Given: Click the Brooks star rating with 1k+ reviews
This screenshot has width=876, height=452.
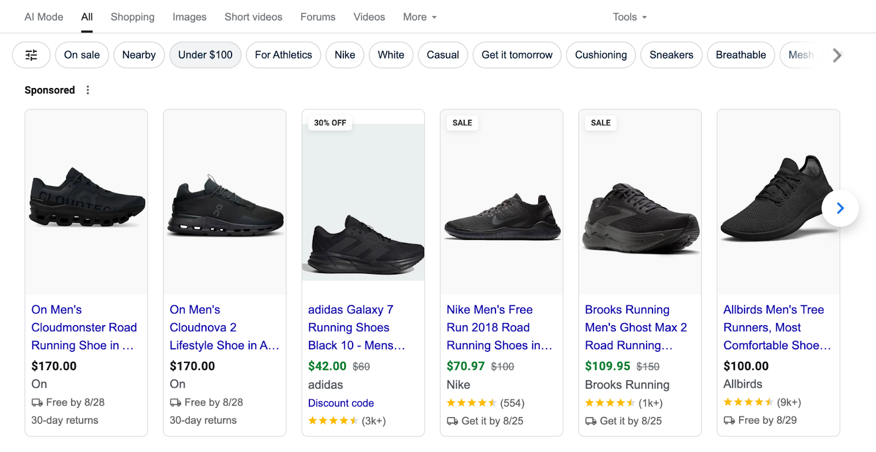Looking at the screenshot, I should click(x=624, y=403).
